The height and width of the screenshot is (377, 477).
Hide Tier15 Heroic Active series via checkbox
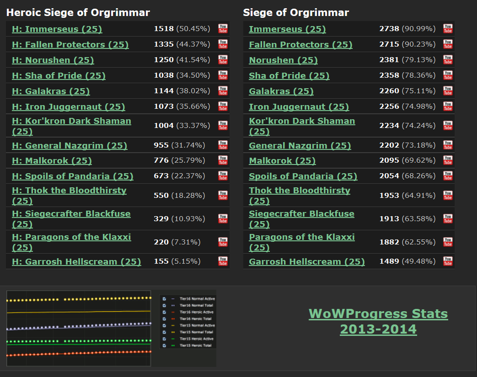click(164, 339)
